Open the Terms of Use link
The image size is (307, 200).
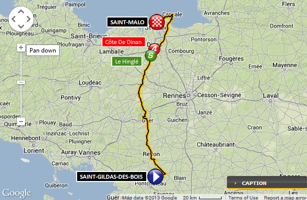[x=243, y=197]
